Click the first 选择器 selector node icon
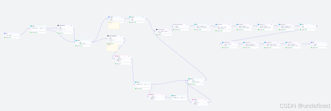331x111 pixels. click(x=31, y=26)
